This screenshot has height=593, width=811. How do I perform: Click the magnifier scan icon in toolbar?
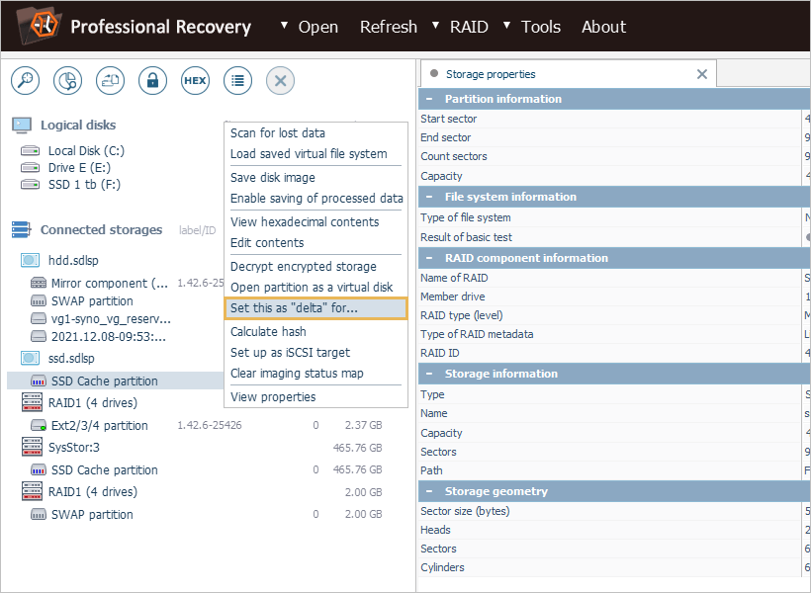pyautogui.click(x=25, y=81)
